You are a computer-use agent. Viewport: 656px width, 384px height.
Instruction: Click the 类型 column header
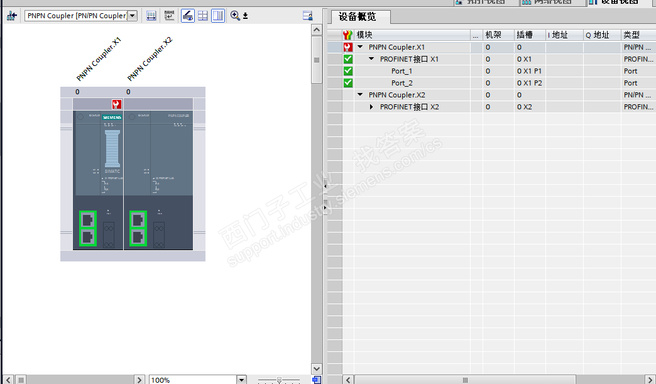638,35
